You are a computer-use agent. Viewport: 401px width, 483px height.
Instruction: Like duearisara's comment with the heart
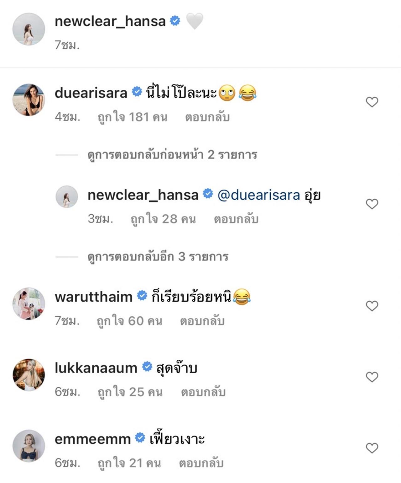coord(372,102)
